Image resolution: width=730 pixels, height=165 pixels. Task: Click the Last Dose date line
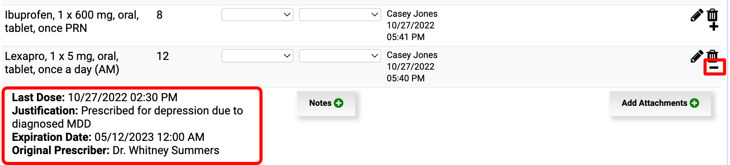pyautogui.click(x=95, y=97)
